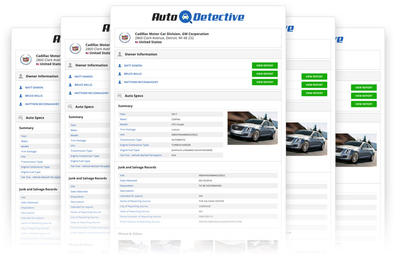
Task: Click the '02/16/2016' date obtained value
Action: [205, 180]
